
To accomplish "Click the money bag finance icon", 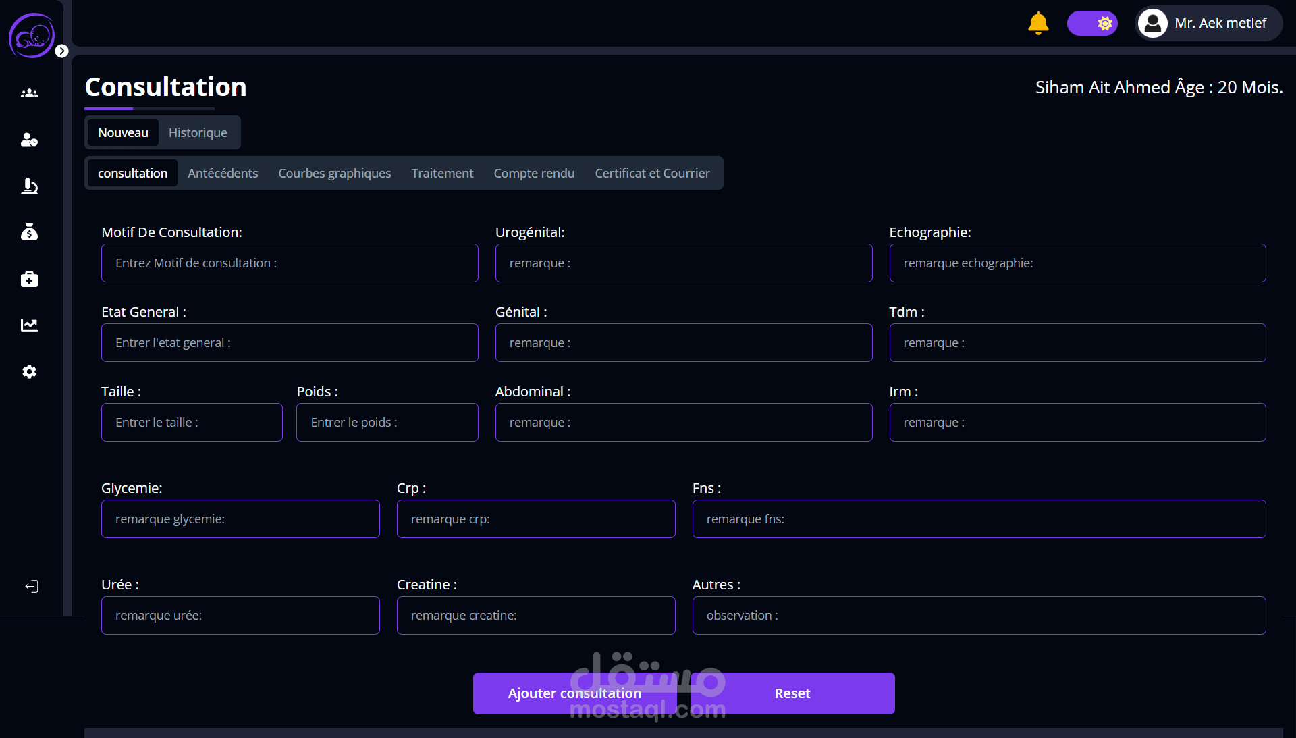I will pos(29,232).
